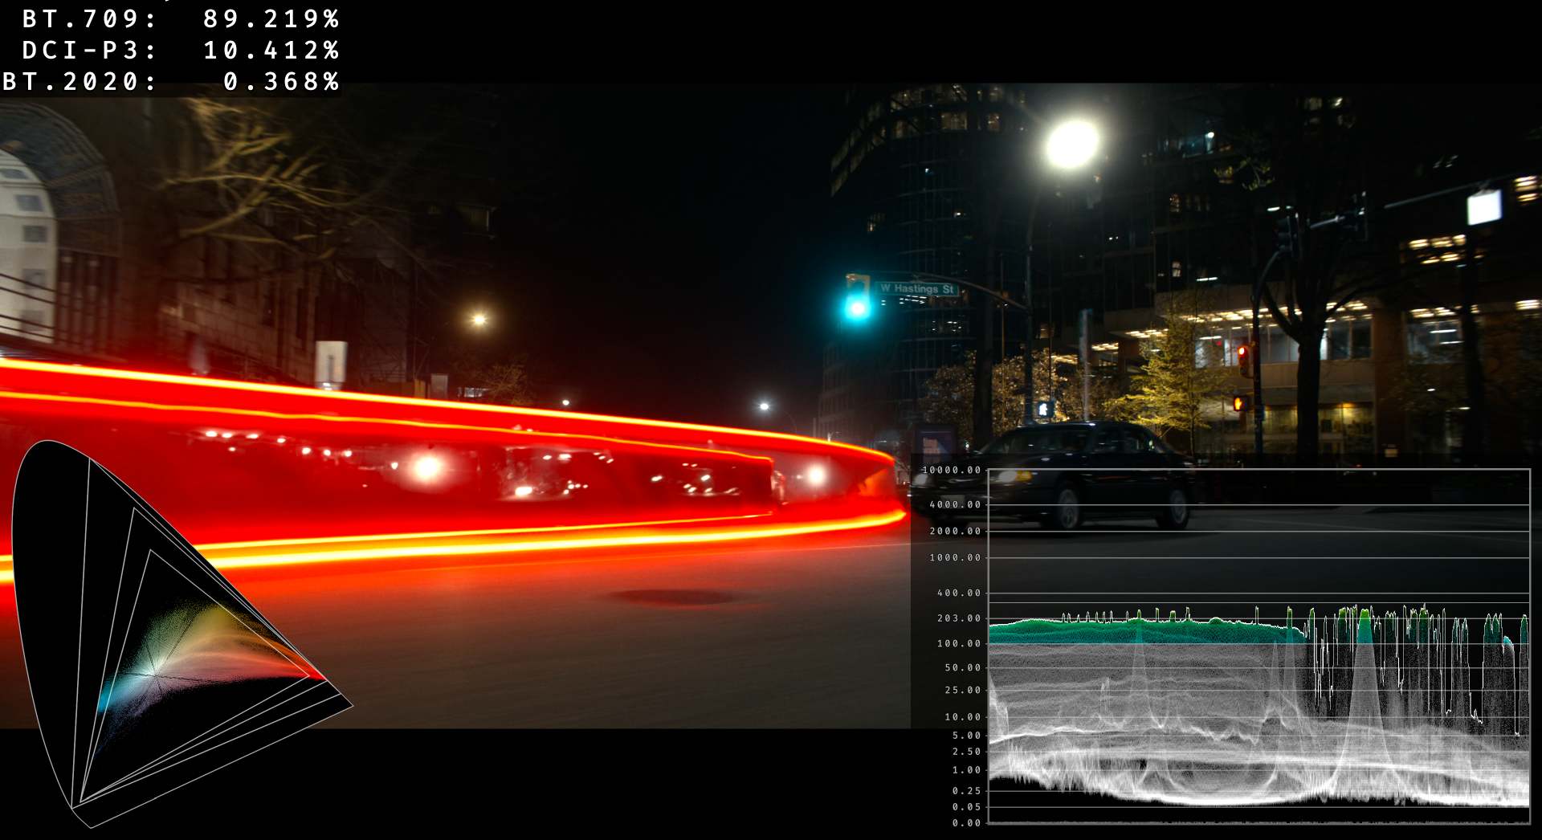Select the 203.00 reference white label
Screen dimensions: 1542x840
[958, 618]
